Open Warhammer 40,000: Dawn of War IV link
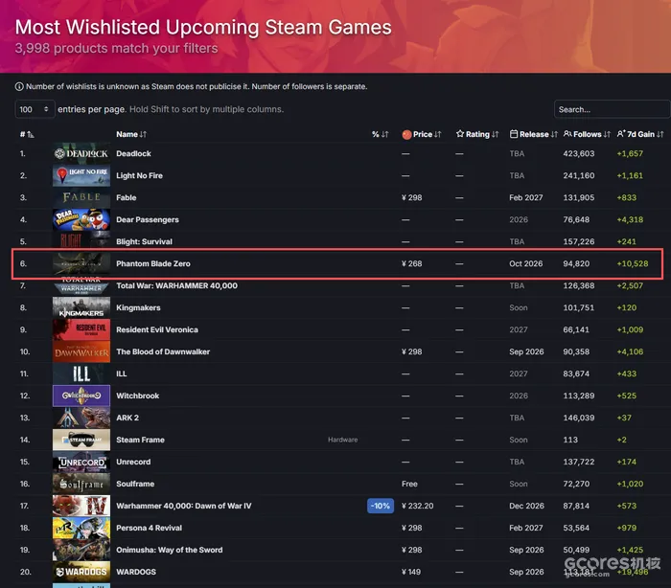The image size is (671, 588). point(184,506)
